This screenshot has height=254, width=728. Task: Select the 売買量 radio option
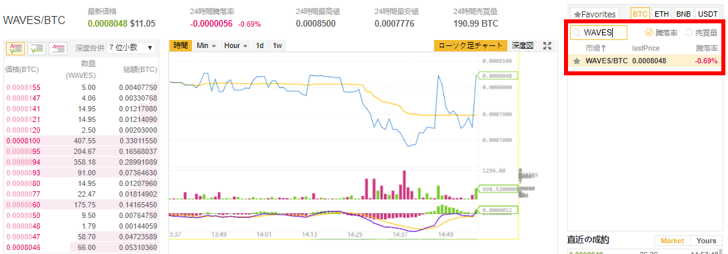[x=701, y=33]
